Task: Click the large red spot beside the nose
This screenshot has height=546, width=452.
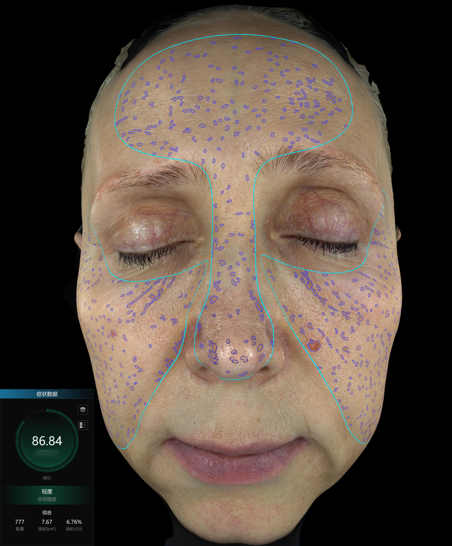Action: (313, 345)
